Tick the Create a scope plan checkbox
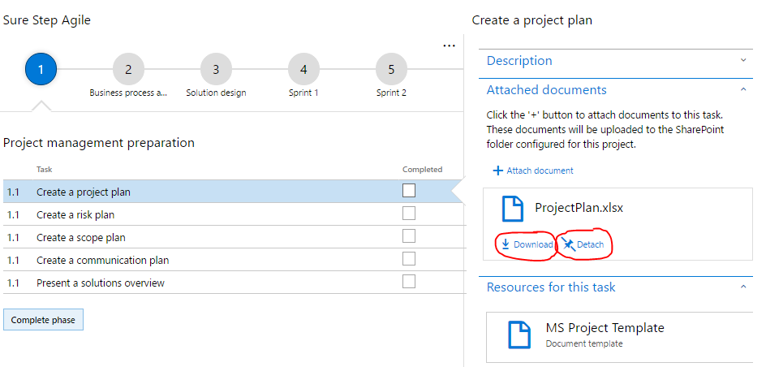This screenshot has height=367, width=766. click(409, 236)
